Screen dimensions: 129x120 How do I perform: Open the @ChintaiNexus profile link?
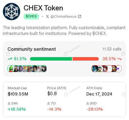pyautogui.click(x=63, y=16)
